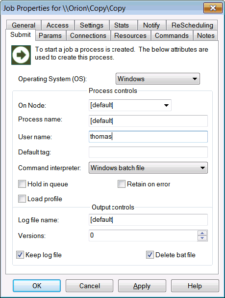Click the green arrow Submit icon
The width and height of the screenshot is (225, 298).
tap(21, 55)
